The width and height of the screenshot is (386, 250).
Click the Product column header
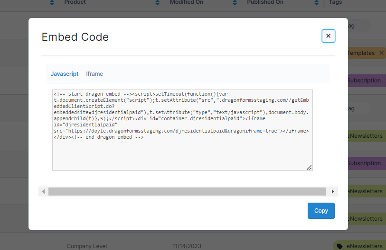click(x=75, y=2)
